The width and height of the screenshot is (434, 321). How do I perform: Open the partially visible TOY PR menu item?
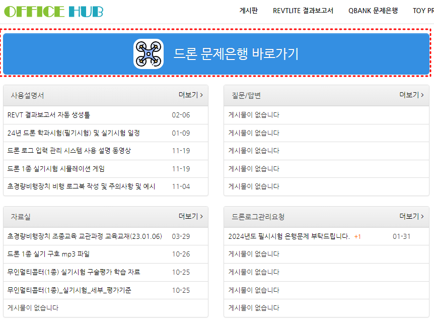click(x=423, y=11)
